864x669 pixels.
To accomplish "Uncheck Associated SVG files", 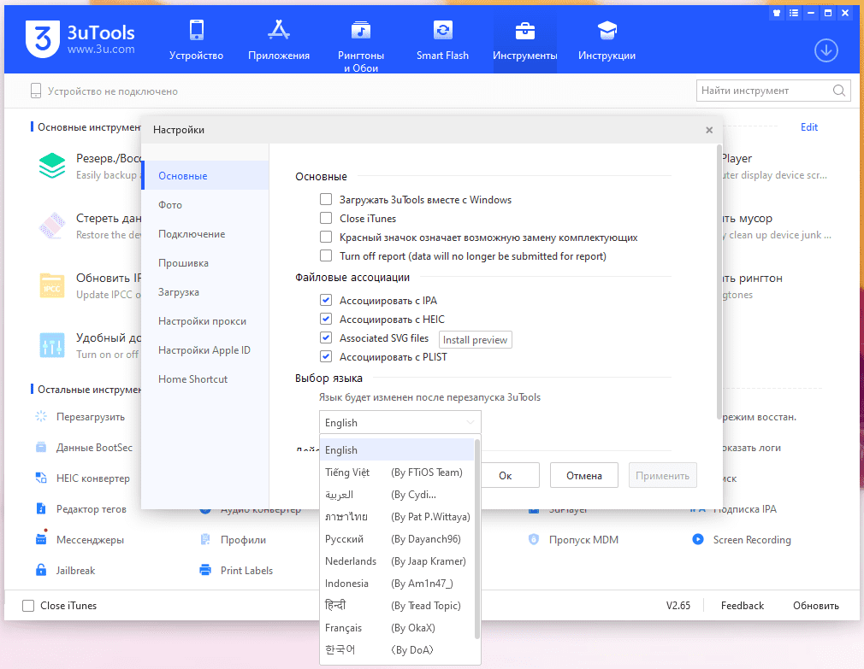I will (326, 337).
